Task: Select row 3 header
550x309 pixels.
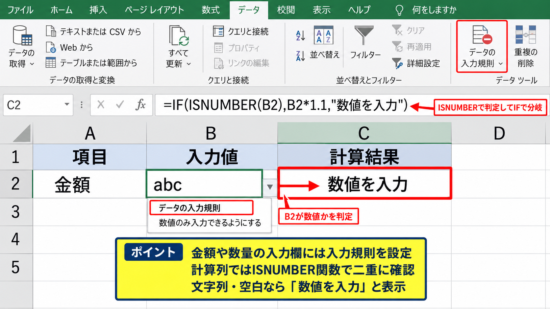Action: [16, 212]
